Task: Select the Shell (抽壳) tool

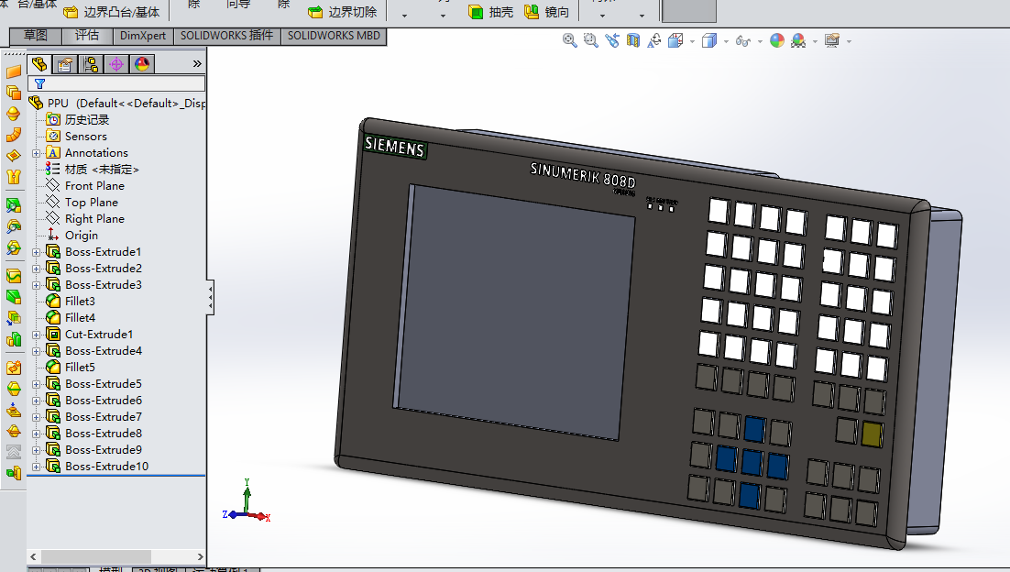Action: [491, 12]
